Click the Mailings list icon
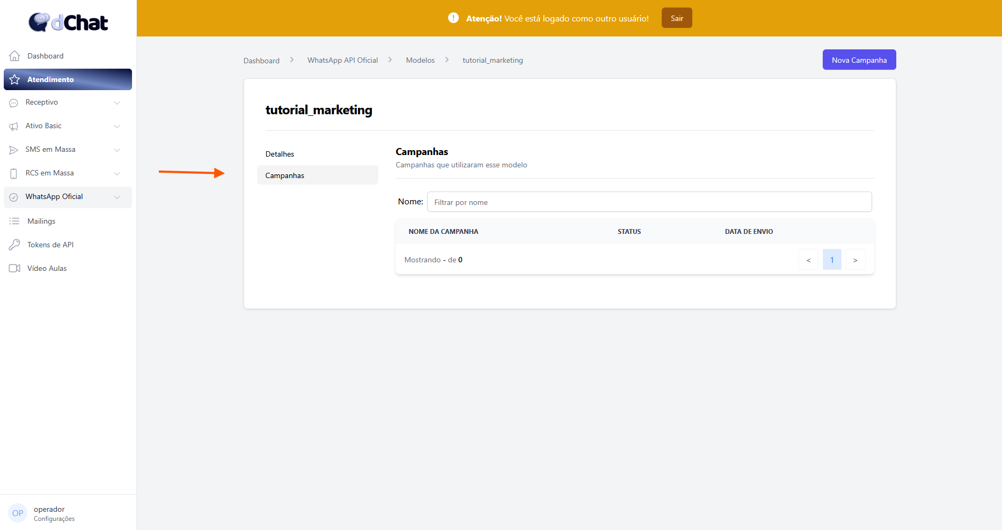Screen dimensions: 1002x530 click(x=14, y=221)
